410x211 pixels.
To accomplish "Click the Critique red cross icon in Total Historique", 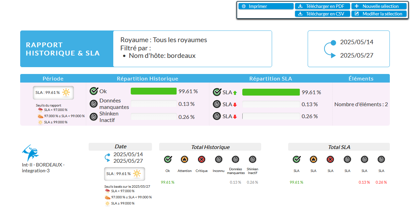I will 202,159.
